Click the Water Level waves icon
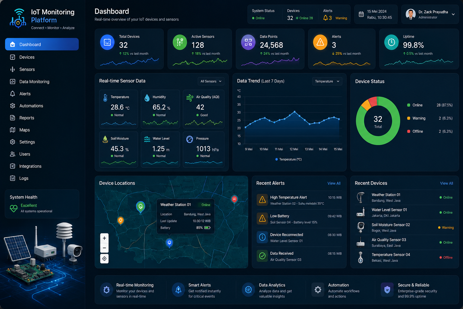463x309 pixels. pos(147,139)
